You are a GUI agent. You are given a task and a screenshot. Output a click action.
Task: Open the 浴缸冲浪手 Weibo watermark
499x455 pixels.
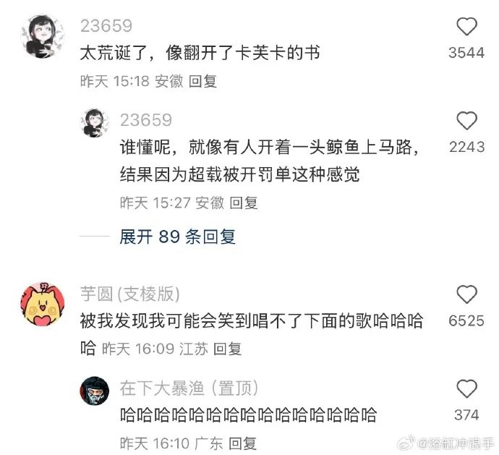point(447,443)
